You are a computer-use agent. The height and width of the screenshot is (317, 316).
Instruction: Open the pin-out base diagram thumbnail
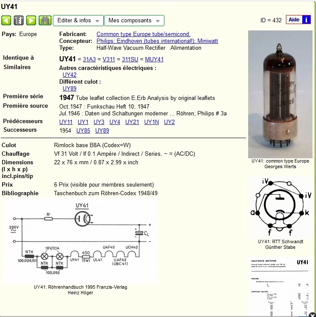(x=280, y=206)
